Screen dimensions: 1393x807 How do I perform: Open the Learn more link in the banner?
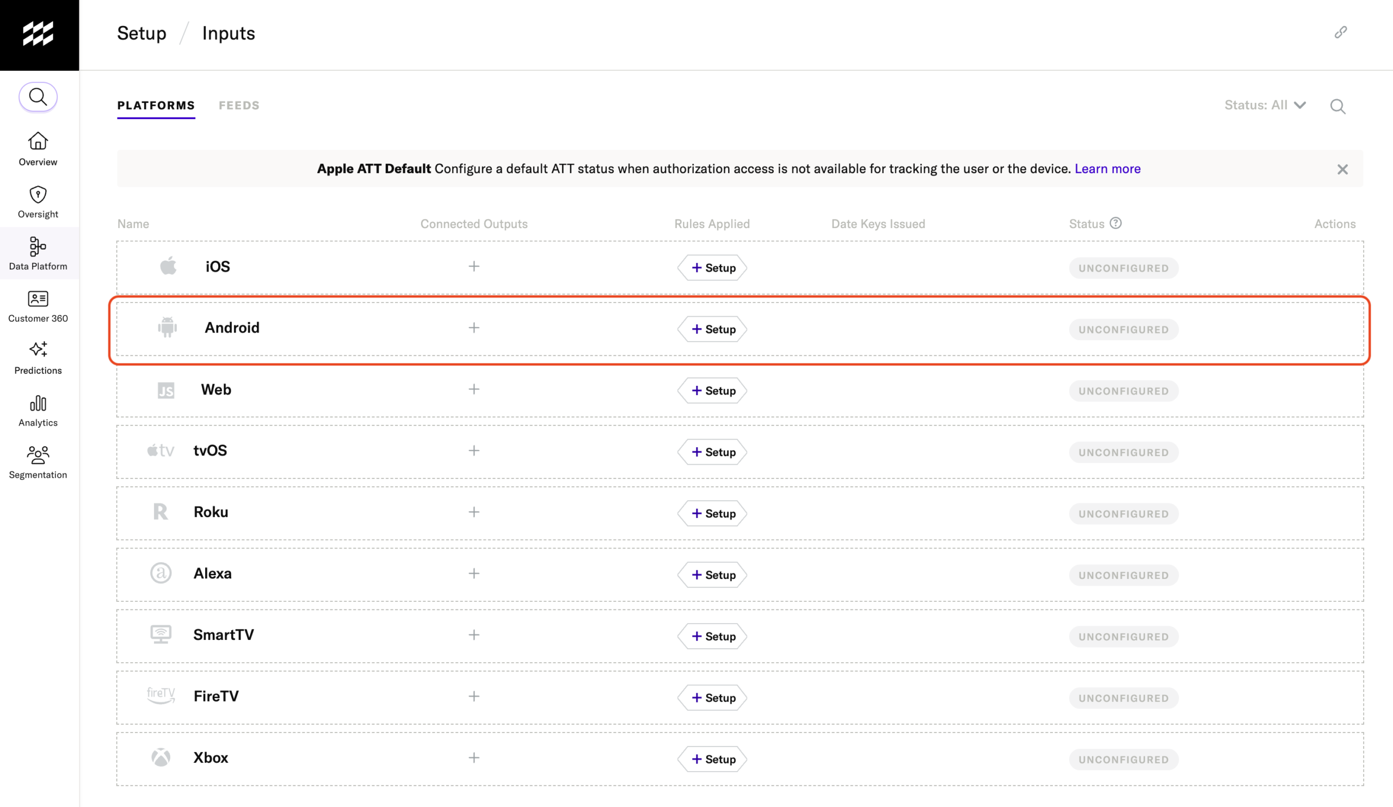point(1107,169)
